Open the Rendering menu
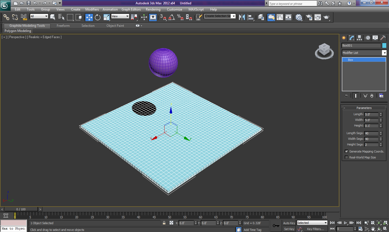 [153, 9]
